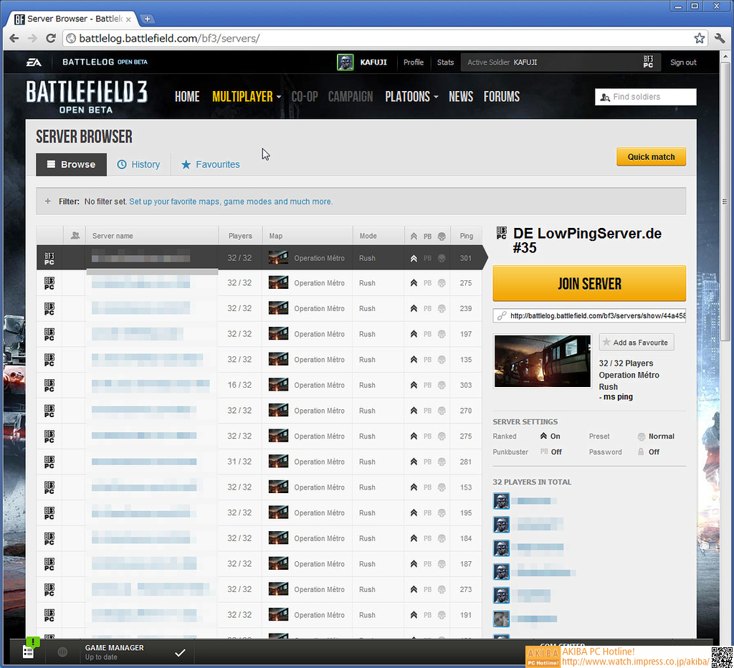Open the PLATOONS dropdown menu

tap(411, 97)
